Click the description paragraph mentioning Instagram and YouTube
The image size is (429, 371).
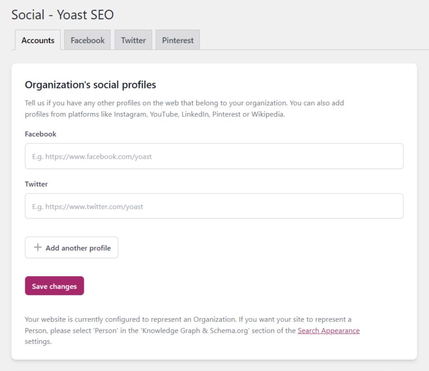click(x=184, y=109)
